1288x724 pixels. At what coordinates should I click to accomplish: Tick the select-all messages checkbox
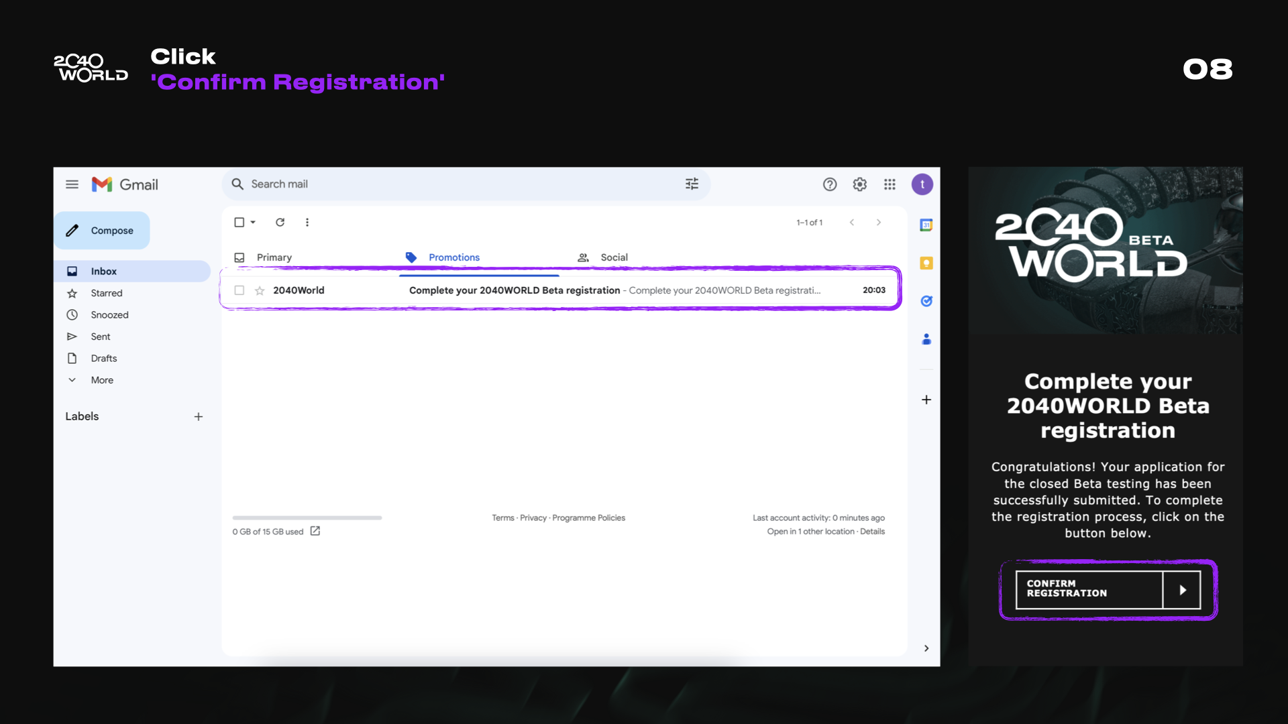pos(239,223)
